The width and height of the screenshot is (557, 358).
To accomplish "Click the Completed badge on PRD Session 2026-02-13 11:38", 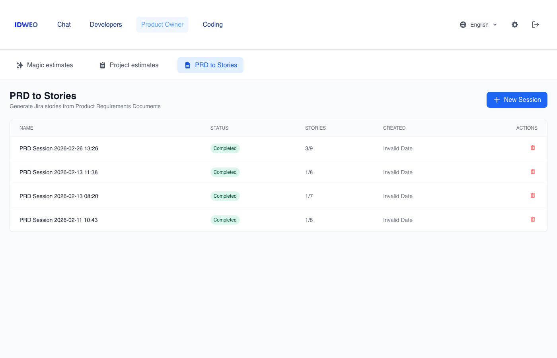I will click(x=225, y=172).
